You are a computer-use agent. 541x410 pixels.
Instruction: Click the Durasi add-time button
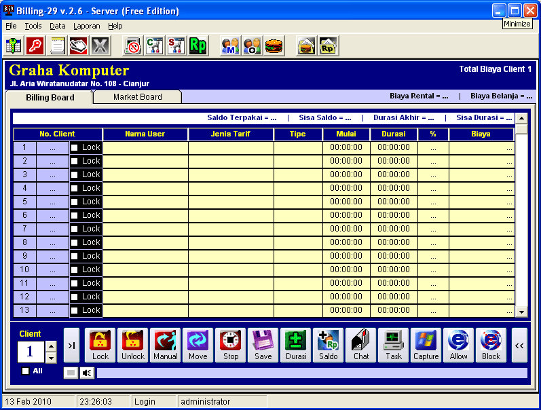coord(296,345)
